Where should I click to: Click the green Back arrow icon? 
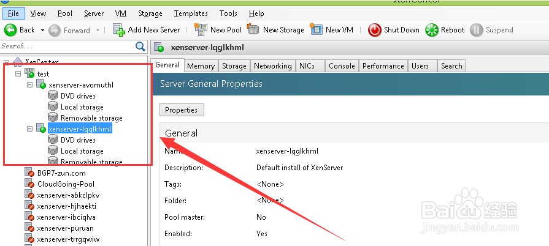[x=10, y=30]
